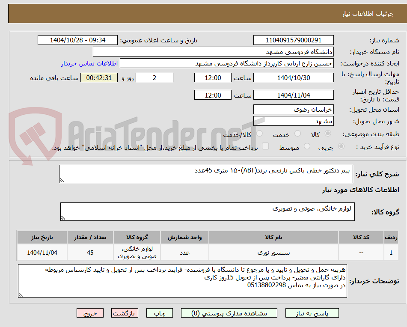Click the شرح کلی نیاز text area

click(x=206, y=174)
